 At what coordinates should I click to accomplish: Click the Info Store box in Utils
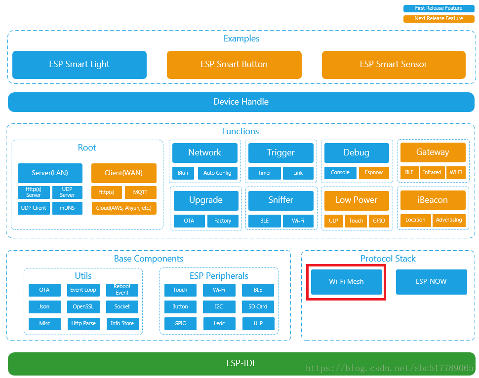[x=122, y=324]
